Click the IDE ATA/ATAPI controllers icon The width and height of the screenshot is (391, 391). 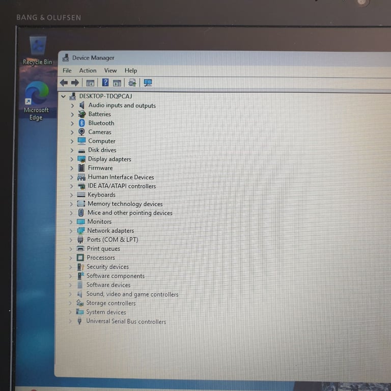tap(81, 186)
